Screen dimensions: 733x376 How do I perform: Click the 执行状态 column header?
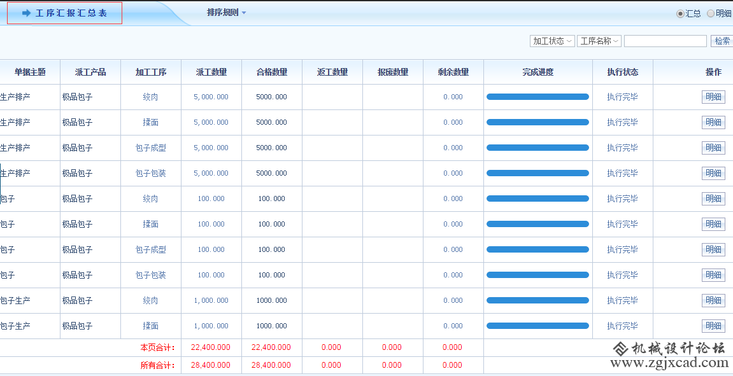pos(623,72)
